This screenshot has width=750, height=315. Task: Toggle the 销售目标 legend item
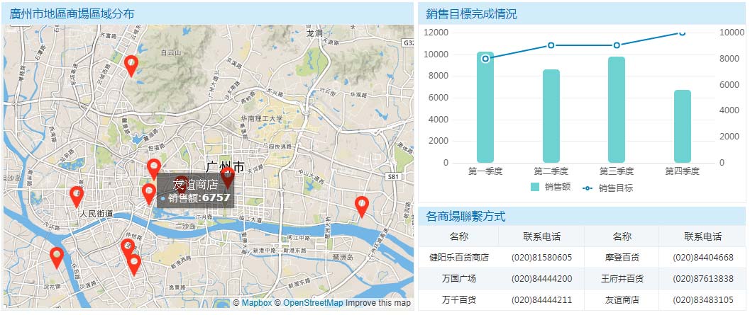(607, 188)
